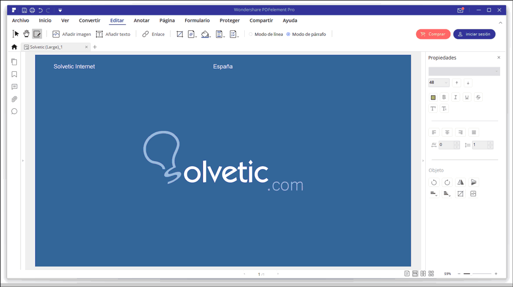Screen dimensions: 513x287
Task: Open the text color swatch
Action: coord(433,97)
